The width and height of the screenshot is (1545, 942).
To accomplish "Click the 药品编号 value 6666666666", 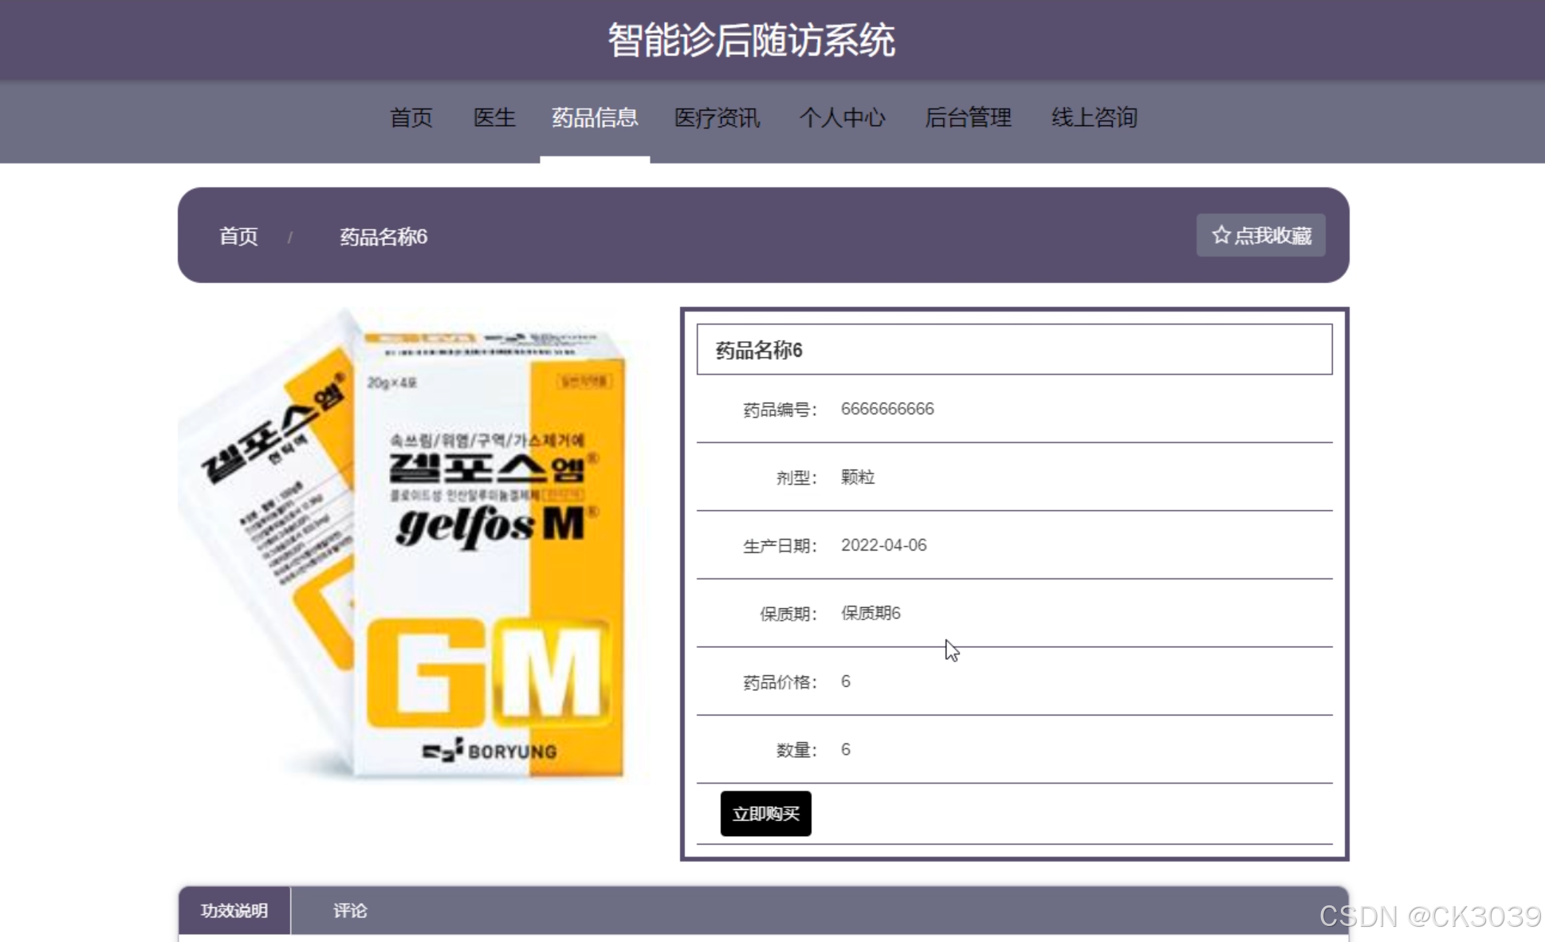I will 887,409.
